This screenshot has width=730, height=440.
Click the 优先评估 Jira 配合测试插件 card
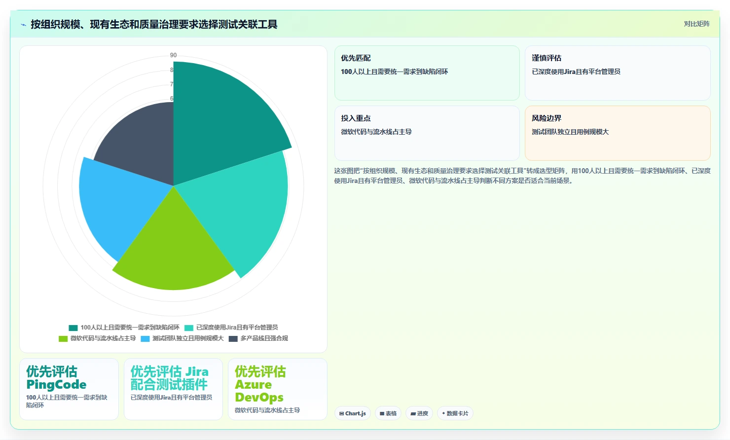click(x=173, y=389)
